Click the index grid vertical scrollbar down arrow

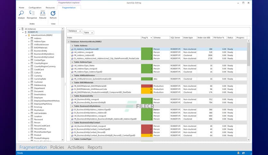click(248, 140)
